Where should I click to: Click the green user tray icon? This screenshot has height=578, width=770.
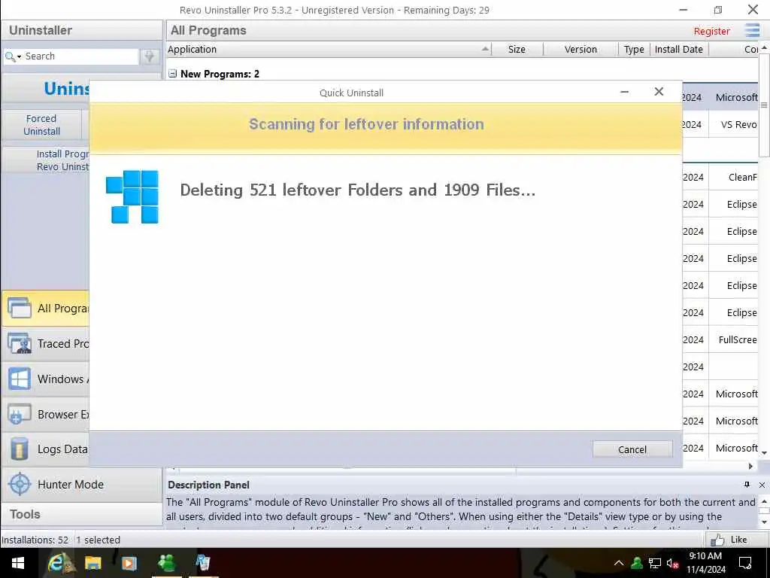click(x=637, y=563)
